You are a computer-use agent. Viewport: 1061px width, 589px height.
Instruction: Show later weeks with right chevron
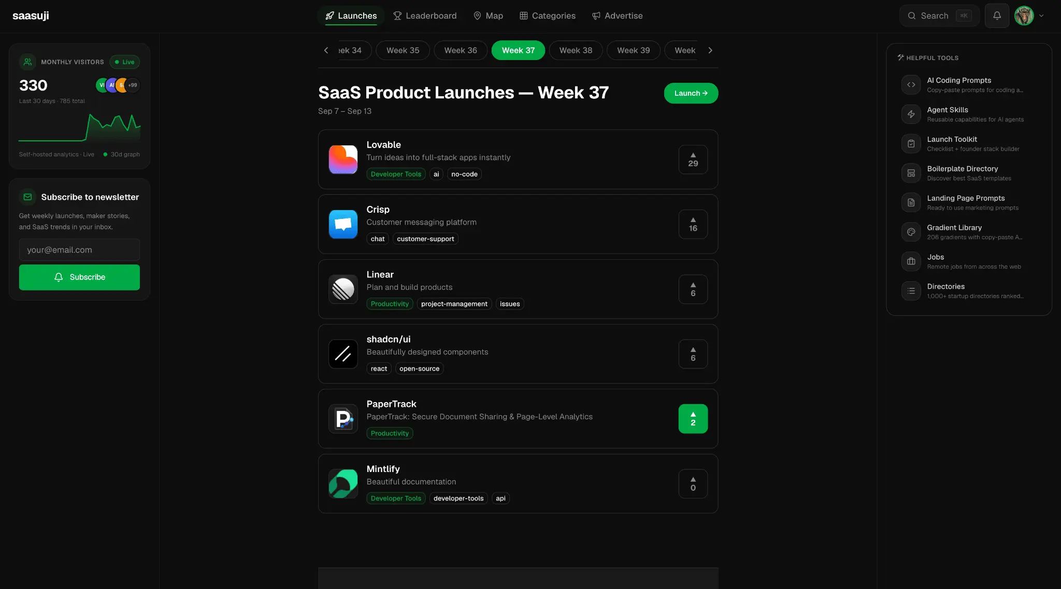click(x=710, y=50)
